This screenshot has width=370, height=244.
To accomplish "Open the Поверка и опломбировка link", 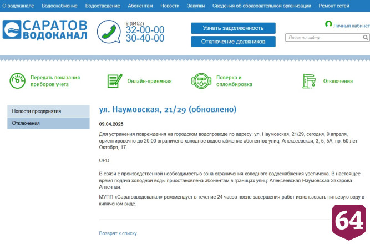I will click(234, 81).
